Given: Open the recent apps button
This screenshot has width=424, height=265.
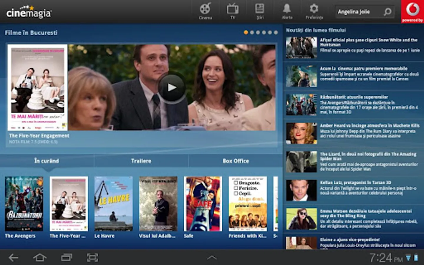Looking at the screenshot, I should point(67,258).
